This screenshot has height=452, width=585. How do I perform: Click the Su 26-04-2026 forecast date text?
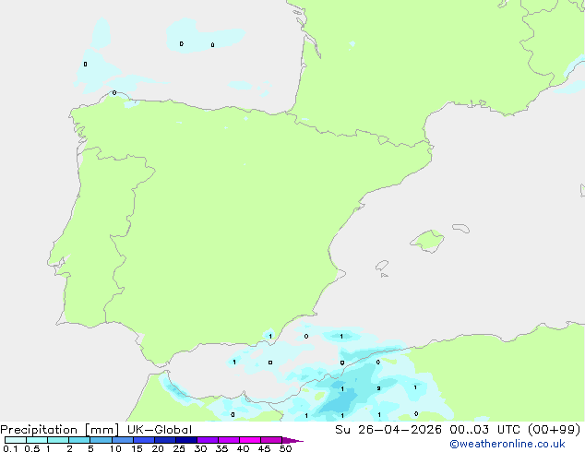(x=388, y=430)
